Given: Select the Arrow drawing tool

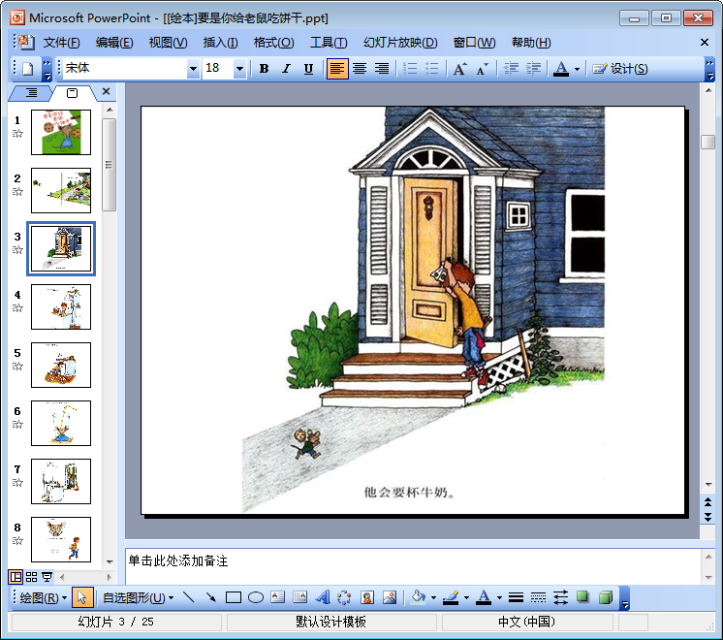Looking at the screenshot, I should point(210,597).
